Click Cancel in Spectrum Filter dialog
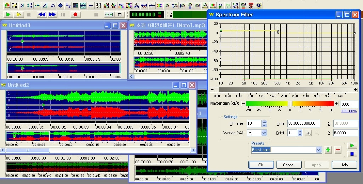 [x=289, y=165]
